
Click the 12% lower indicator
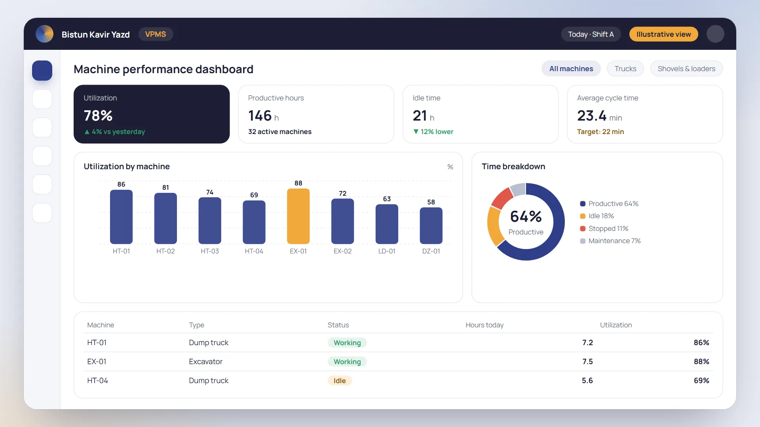pyautogui.click(x=433, y=132)
